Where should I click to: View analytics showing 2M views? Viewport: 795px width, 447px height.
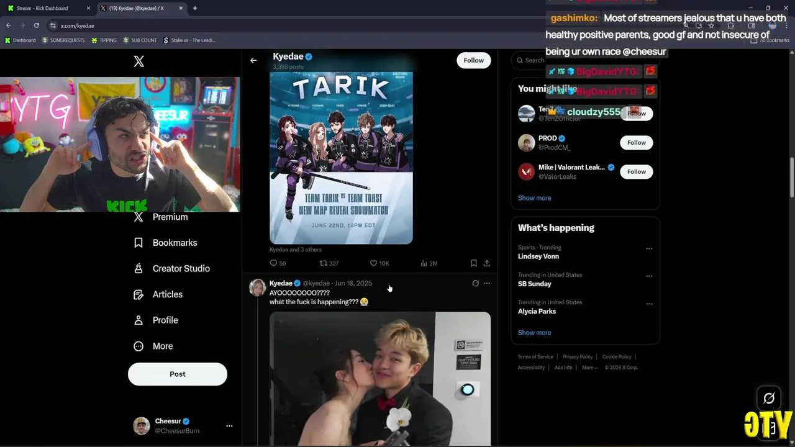tap(429, 263)
